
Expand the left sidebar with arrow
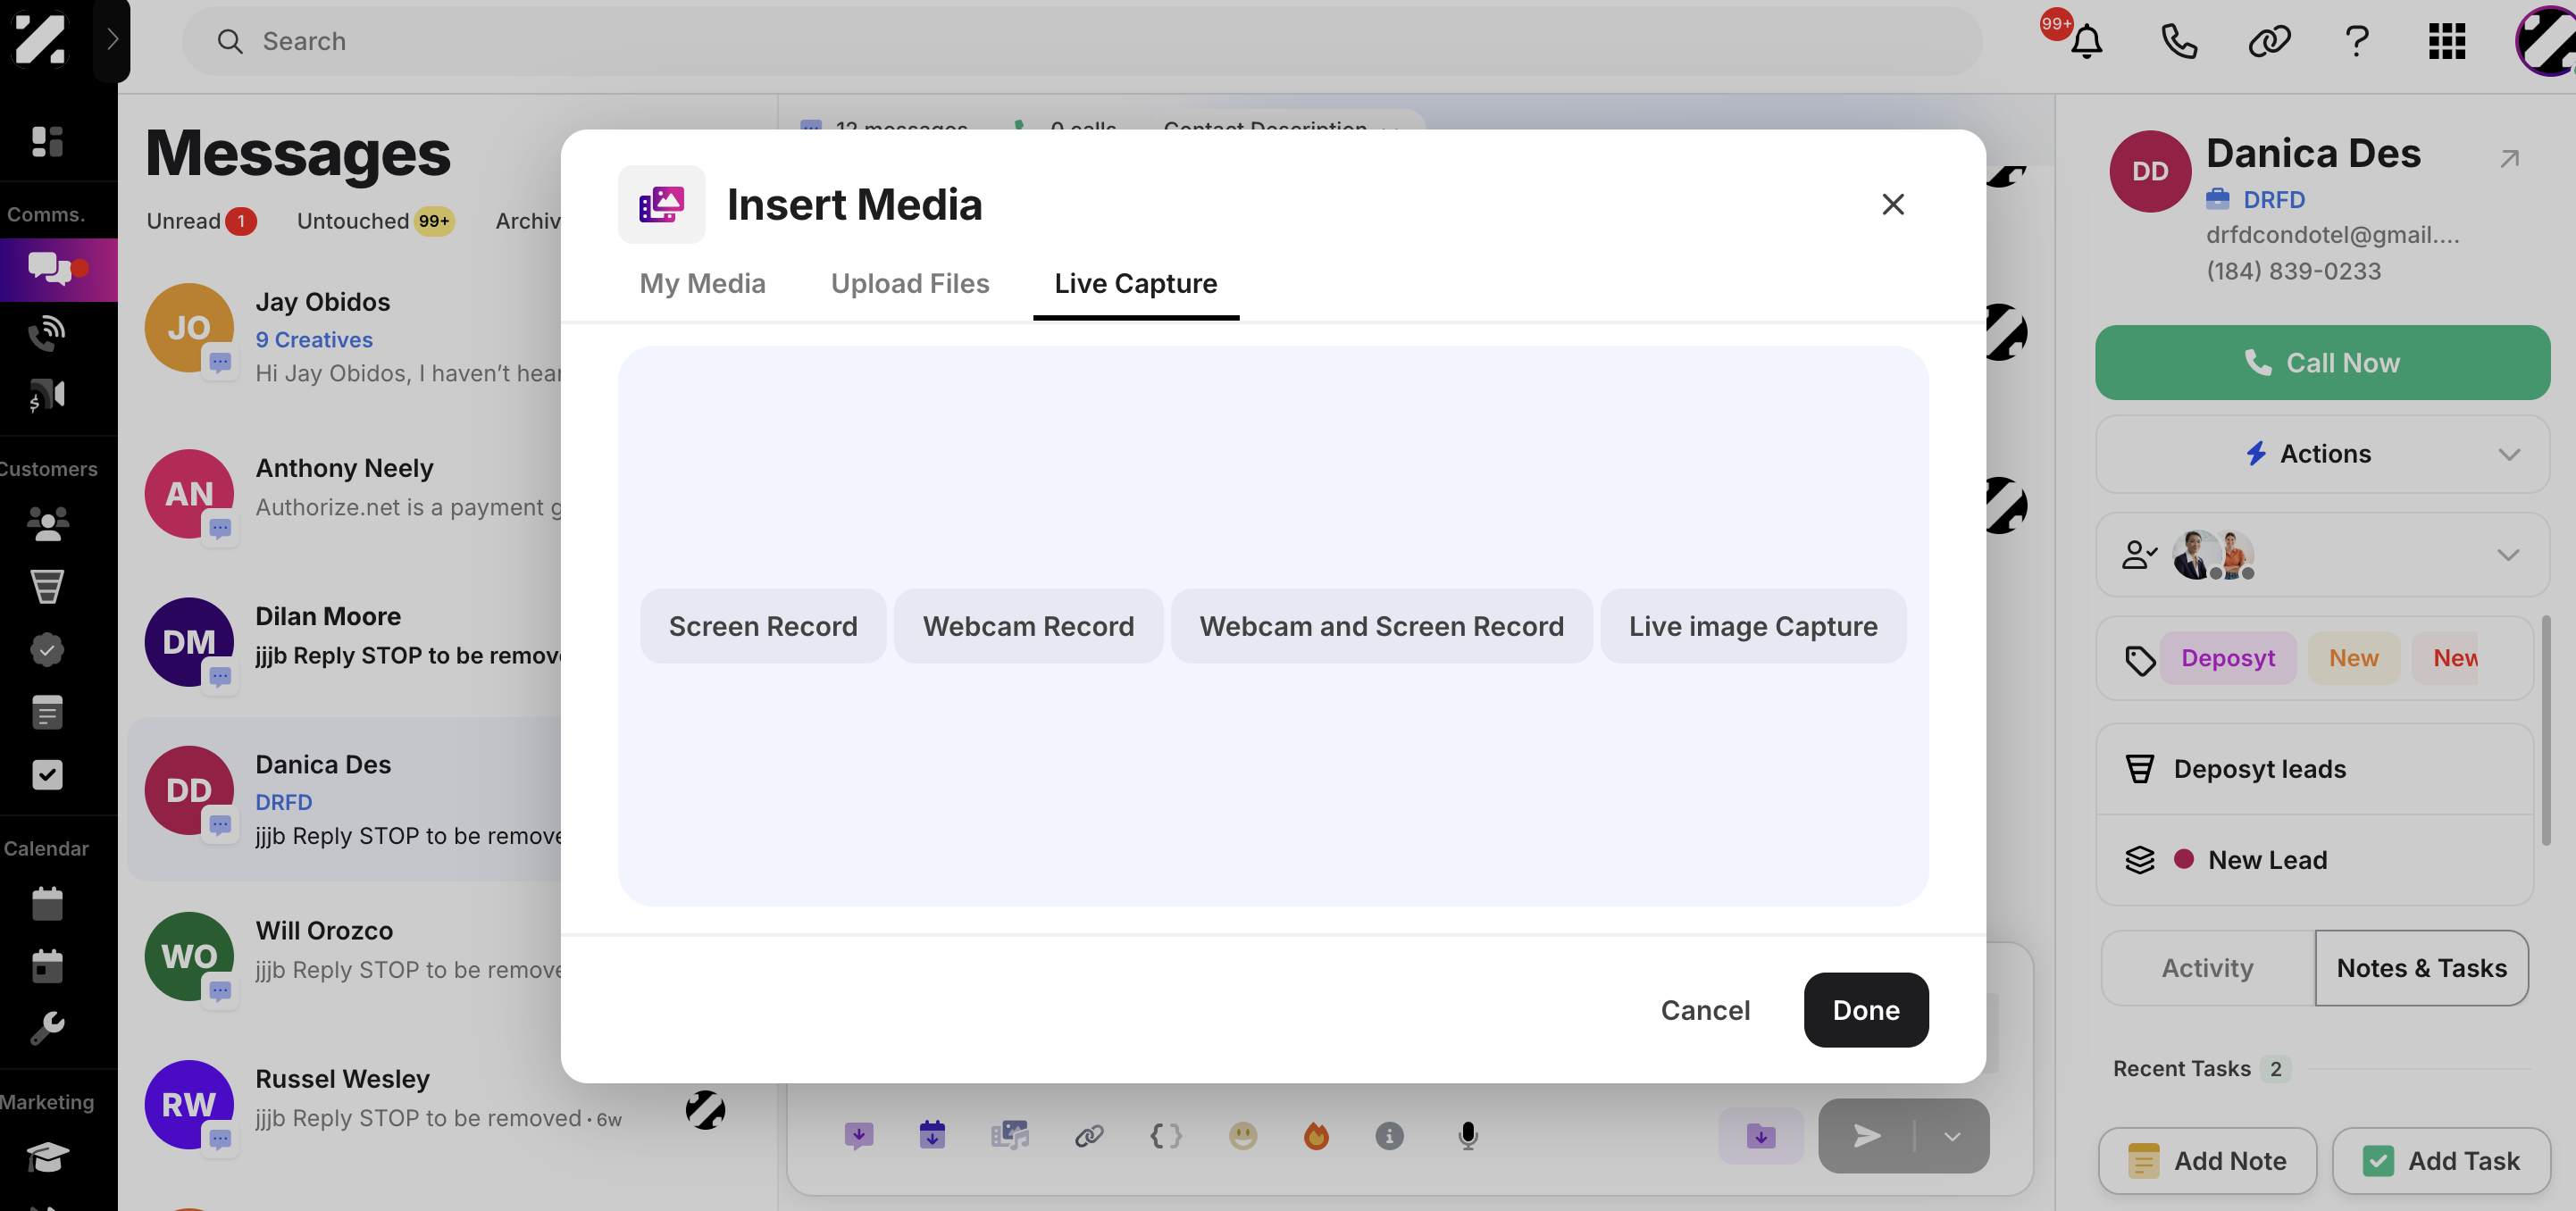(x=112, y=40)
